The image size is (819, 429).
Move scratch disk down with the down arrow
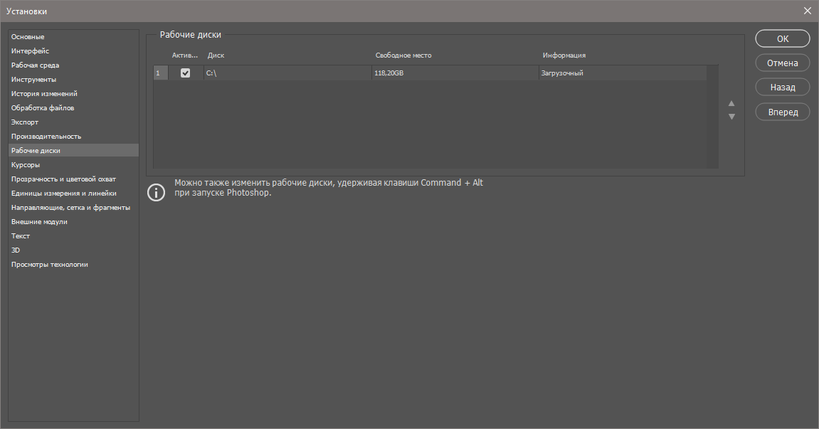click(731, 117)
